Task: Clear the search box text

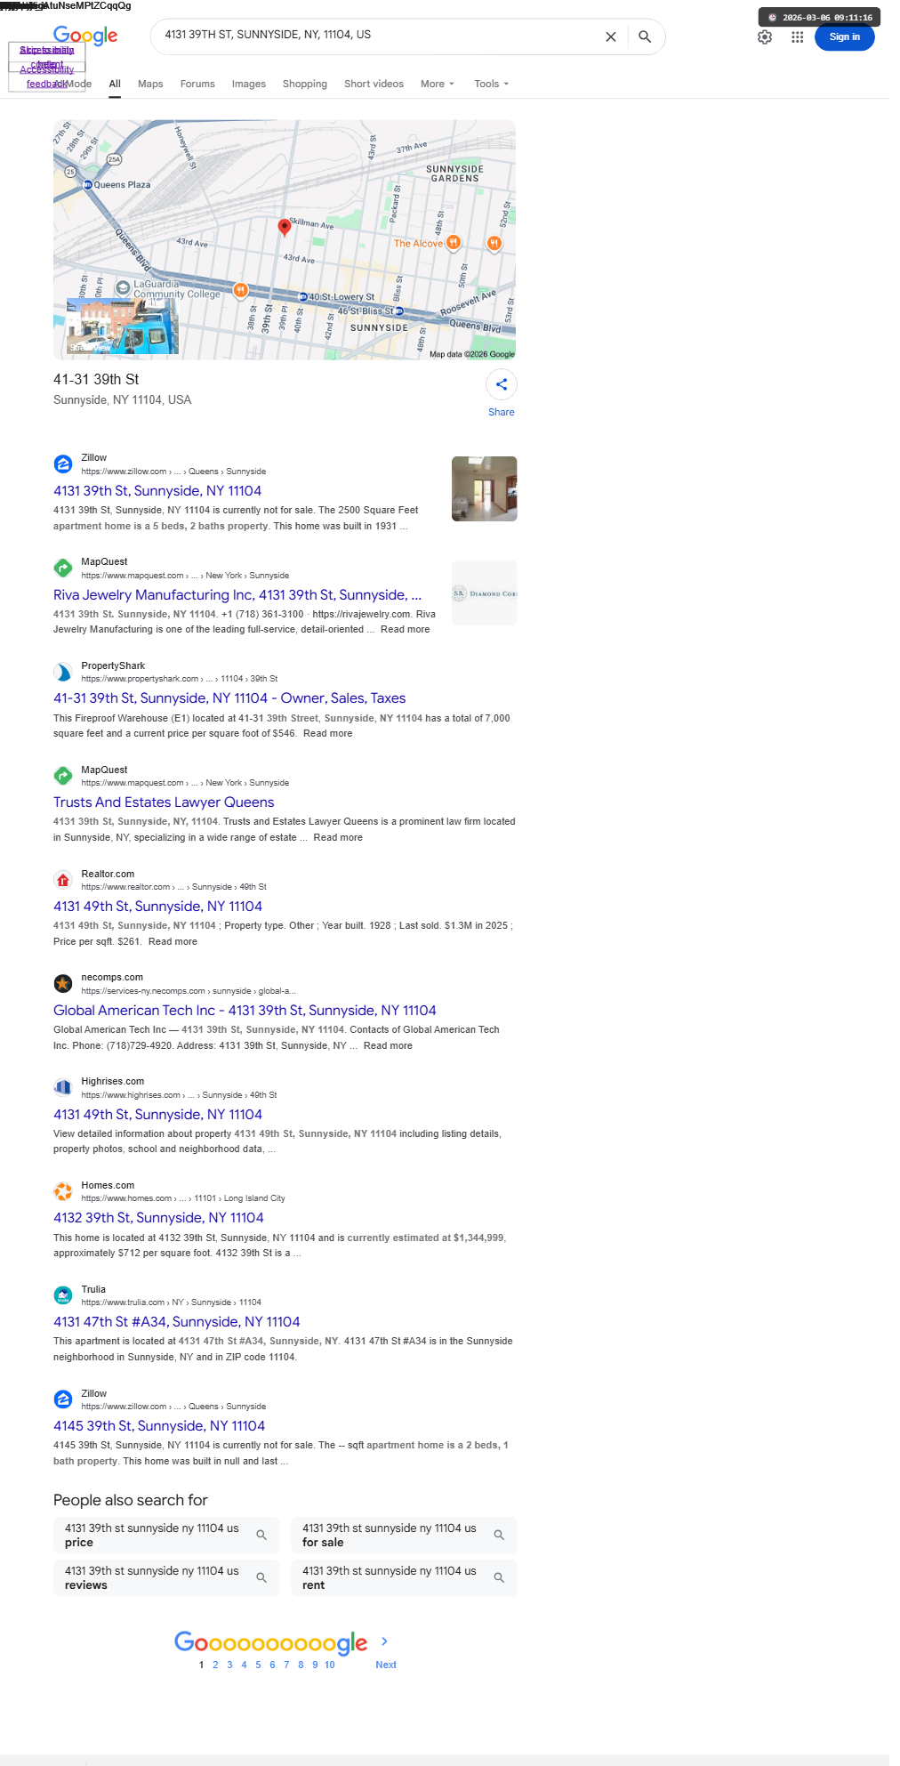Action: click(x=611, y=36)
